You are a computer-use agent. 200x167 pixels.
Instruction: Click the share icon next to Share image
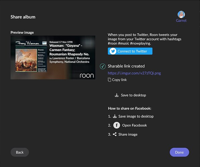point(115,134)
